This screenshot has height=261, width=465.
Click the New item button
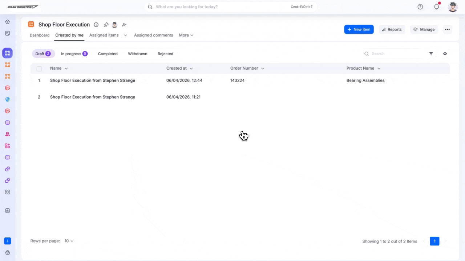coord(359,29)
